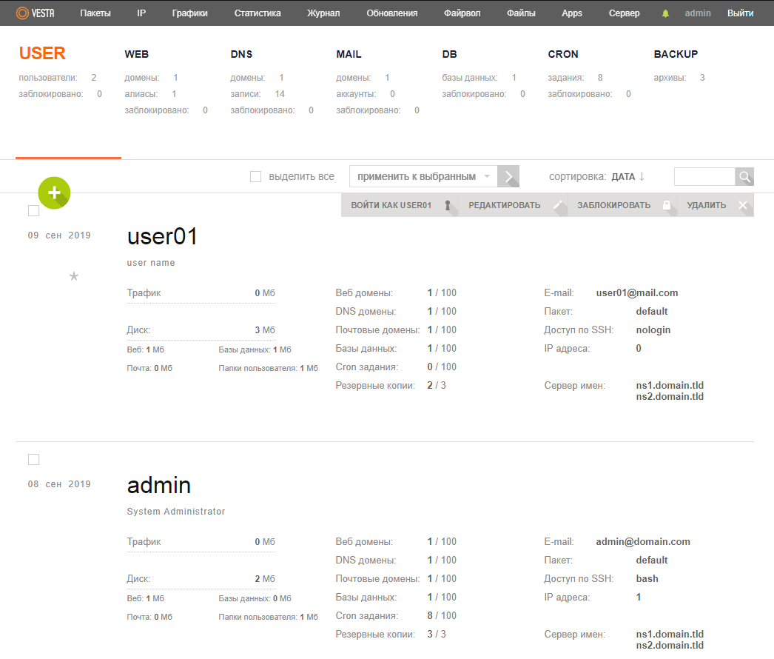This screenshot has width=774, height=659.
Task: Click the star icon under user01 date
Action: (73, 276)
